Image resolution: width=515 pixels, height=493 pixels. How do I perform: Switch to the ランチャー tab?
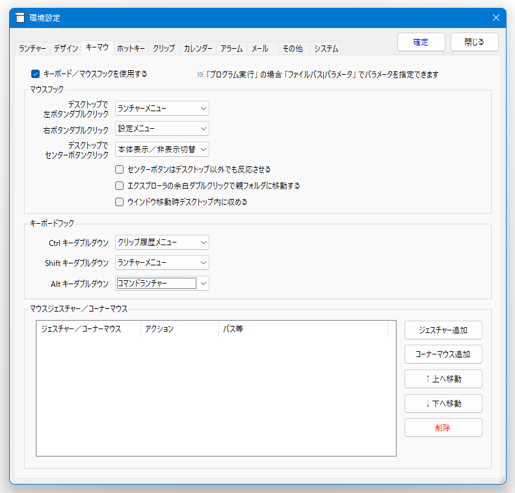point(33,49)
